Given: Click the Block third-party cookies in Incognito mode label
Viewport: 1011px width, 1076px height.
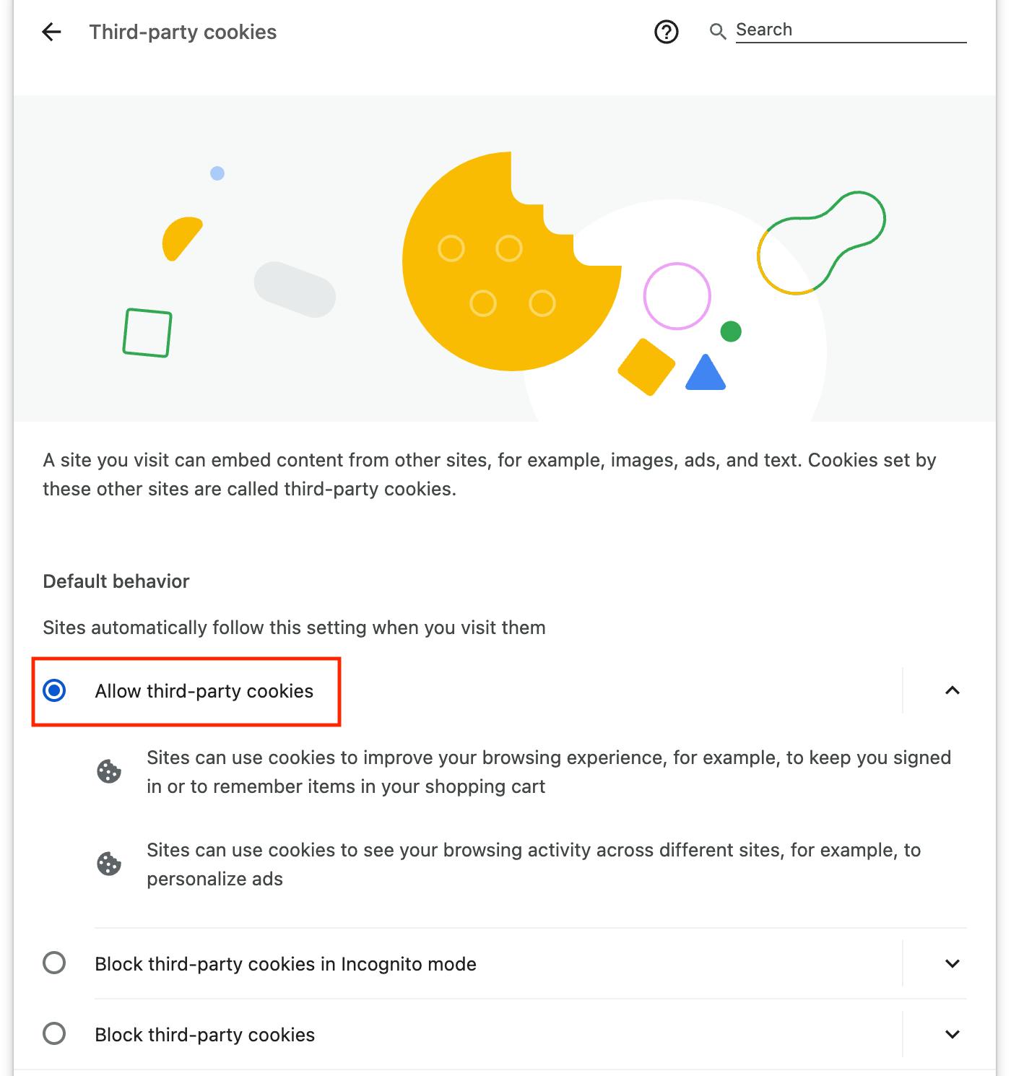Looking at the screenshot, I should 285,964.
